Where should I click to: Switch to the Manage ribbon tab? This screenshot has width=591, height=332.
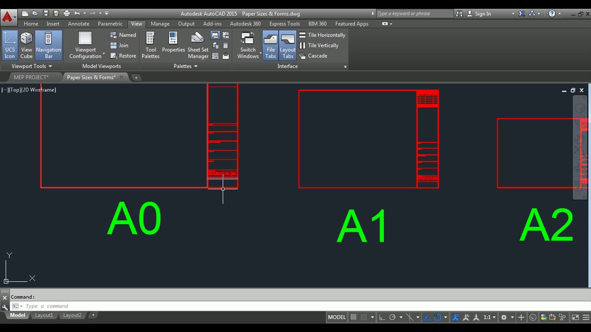point(160,24)
